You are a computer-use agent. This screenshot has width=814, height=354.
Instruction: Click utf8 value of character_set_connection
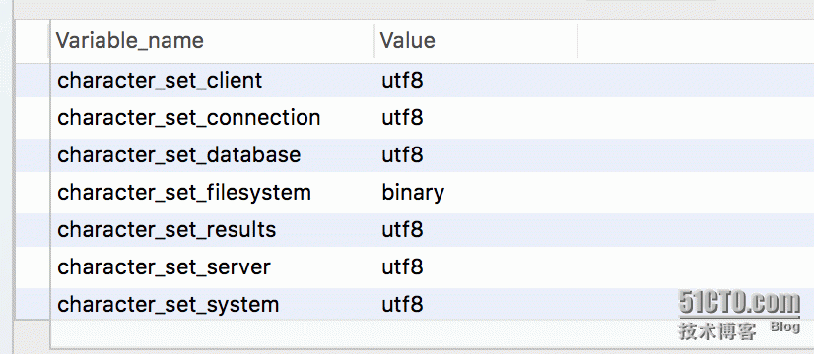coord(402,118)
